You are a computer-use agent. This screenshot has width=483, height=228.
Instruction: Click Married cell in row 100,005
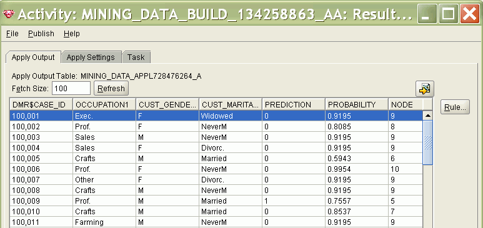[231, 159]
